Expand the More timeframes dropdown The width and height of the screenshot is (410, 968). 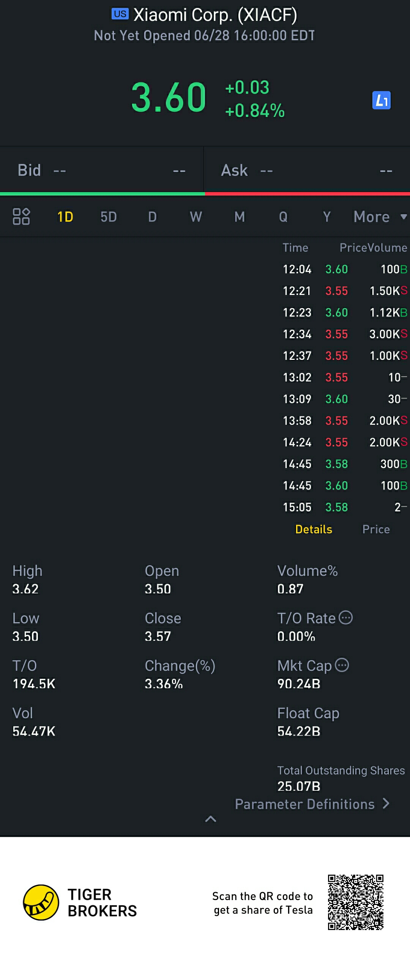click(380, 217)
